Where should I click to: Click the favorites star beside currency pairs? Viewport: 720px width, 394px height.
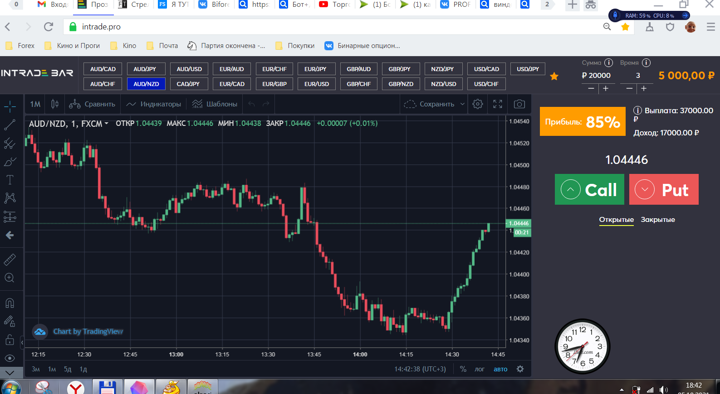pyautogui.click(x=554, y=76)
